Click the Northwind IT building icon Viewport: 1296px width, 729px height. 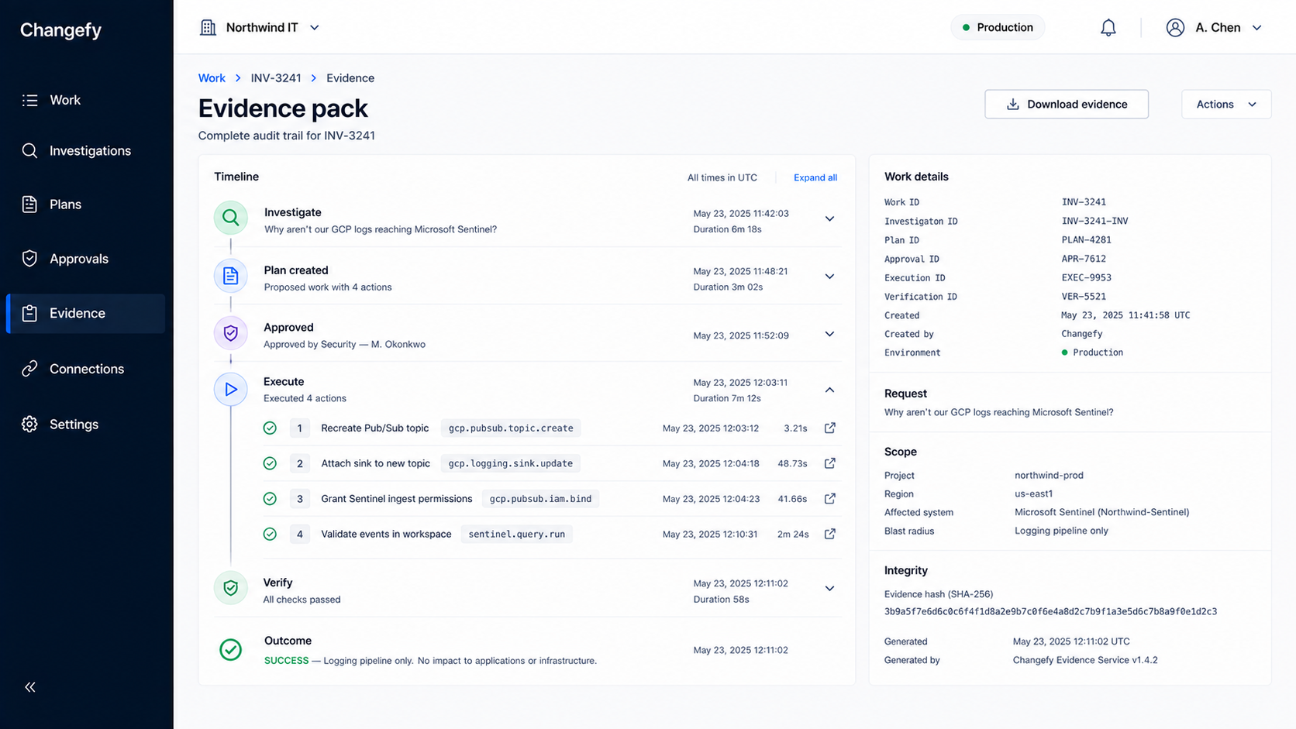pyautogui.click(x=208, y=28)
